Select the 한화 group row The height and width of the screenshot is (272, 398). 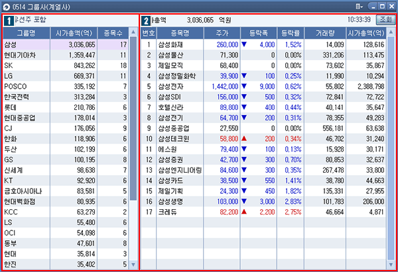pyautogui.click(x=66, y=139)
